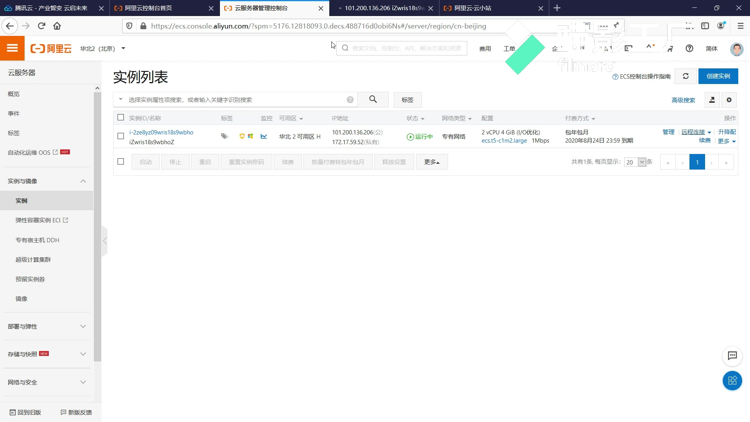
Task: Click the instance tag icon
Action: coord(224,136)
